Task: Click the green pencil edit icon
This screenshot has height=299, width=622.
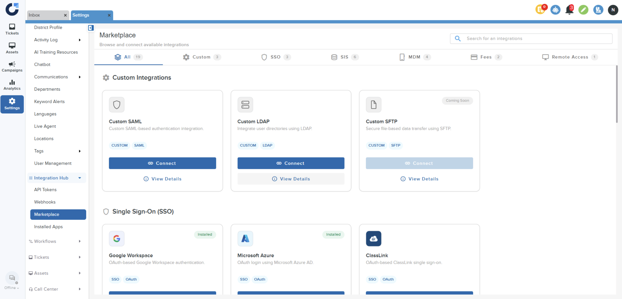Action: click(x=583, y=10)
